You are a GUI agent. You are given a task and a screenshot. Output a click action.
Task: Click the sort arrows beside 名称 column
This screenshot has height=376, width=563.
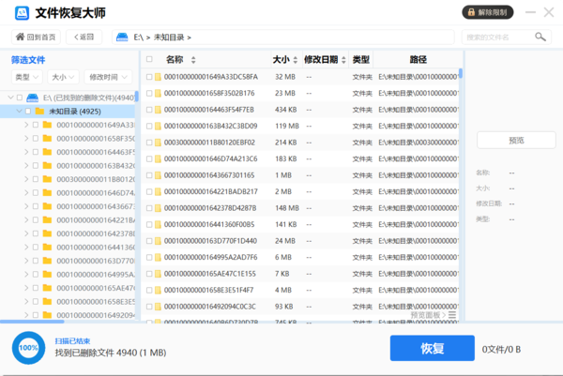click(x=191, y=60)
